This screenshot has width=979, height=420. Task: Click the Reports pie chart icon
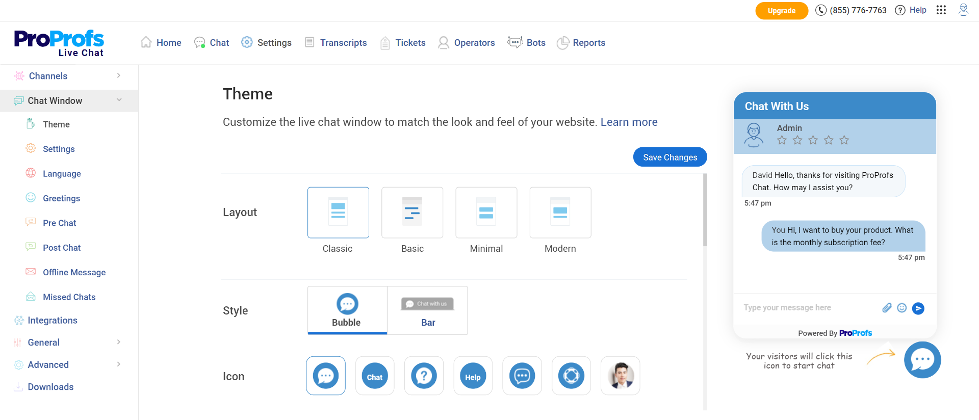coord(563,43)
